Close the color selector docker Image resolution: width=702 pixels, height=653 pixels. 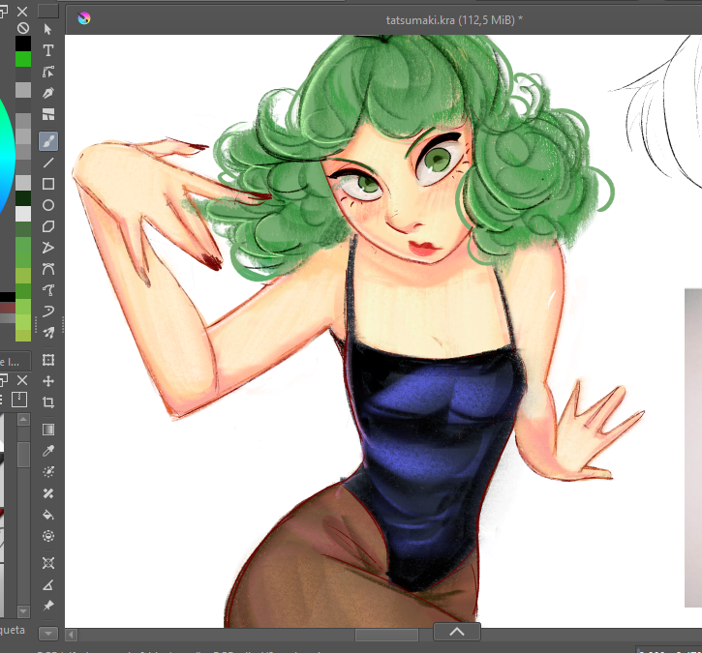(x=22, y=12)
